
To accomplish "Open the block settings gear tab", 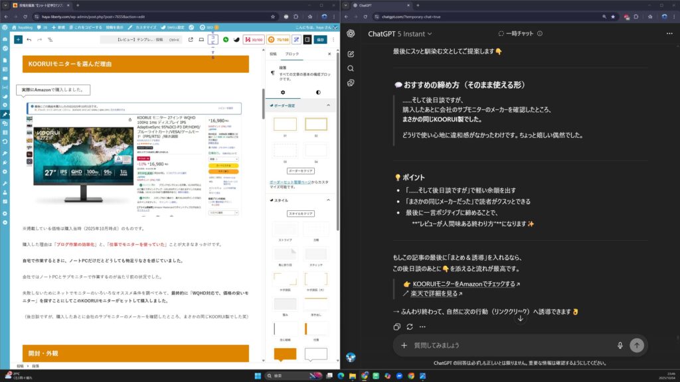I will pyautogui.click(x=284, y=92).
